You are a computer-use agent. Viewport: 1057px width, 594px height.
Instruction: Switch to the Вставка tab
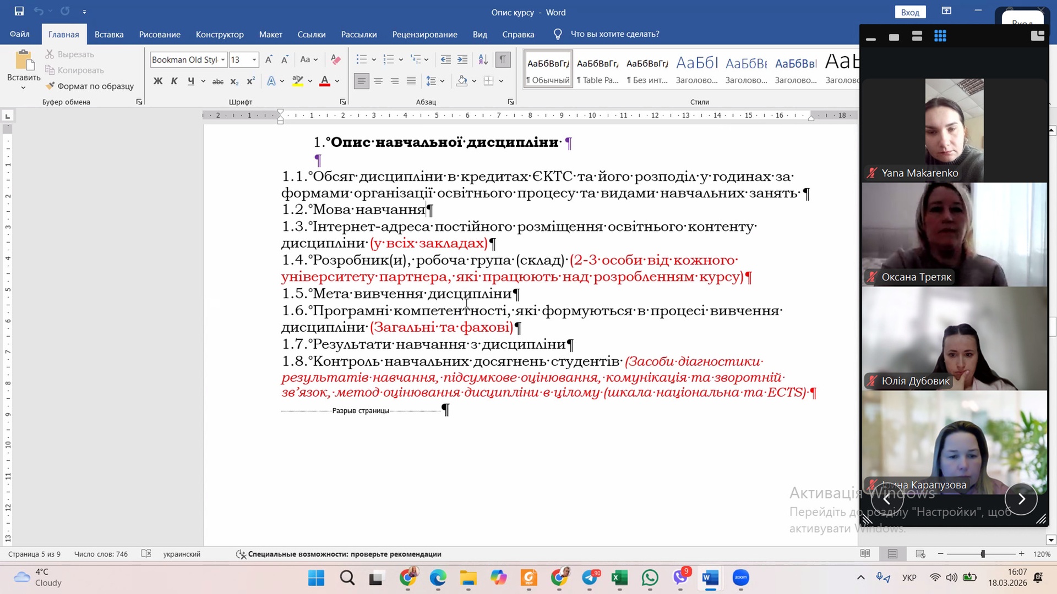pyautogui.click(x=109, y=34)
